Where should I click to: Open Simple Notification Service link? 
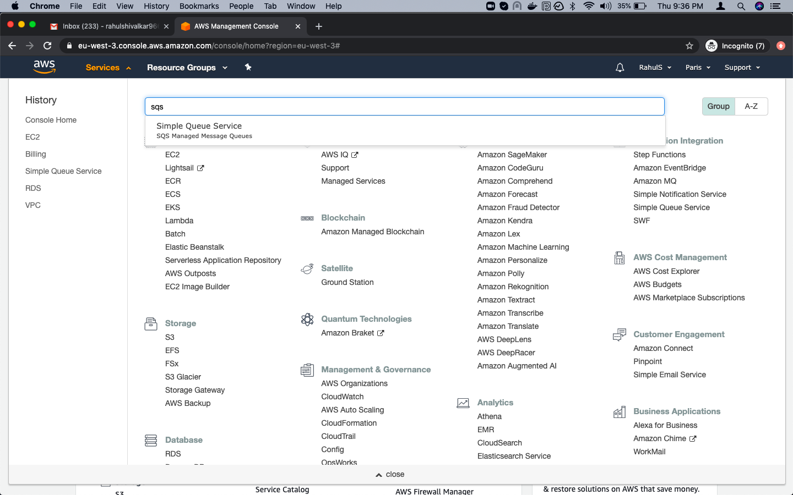pos(680,194)
